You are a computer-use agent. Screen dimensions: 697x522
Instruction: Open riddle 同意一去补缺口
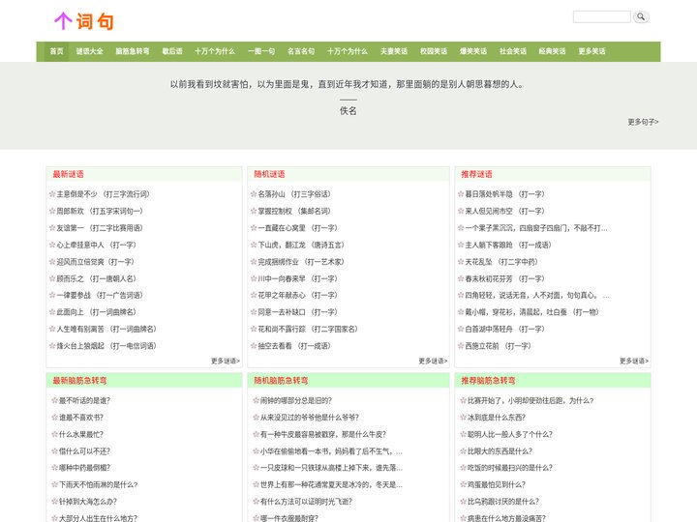[298, 312]
